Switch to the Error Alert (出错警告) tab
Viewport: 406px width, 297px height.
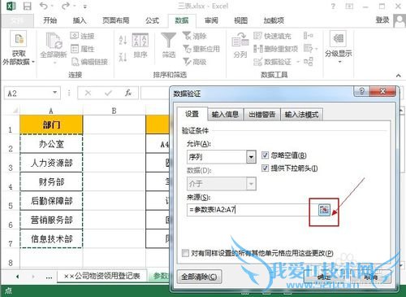tap(261, 115)
